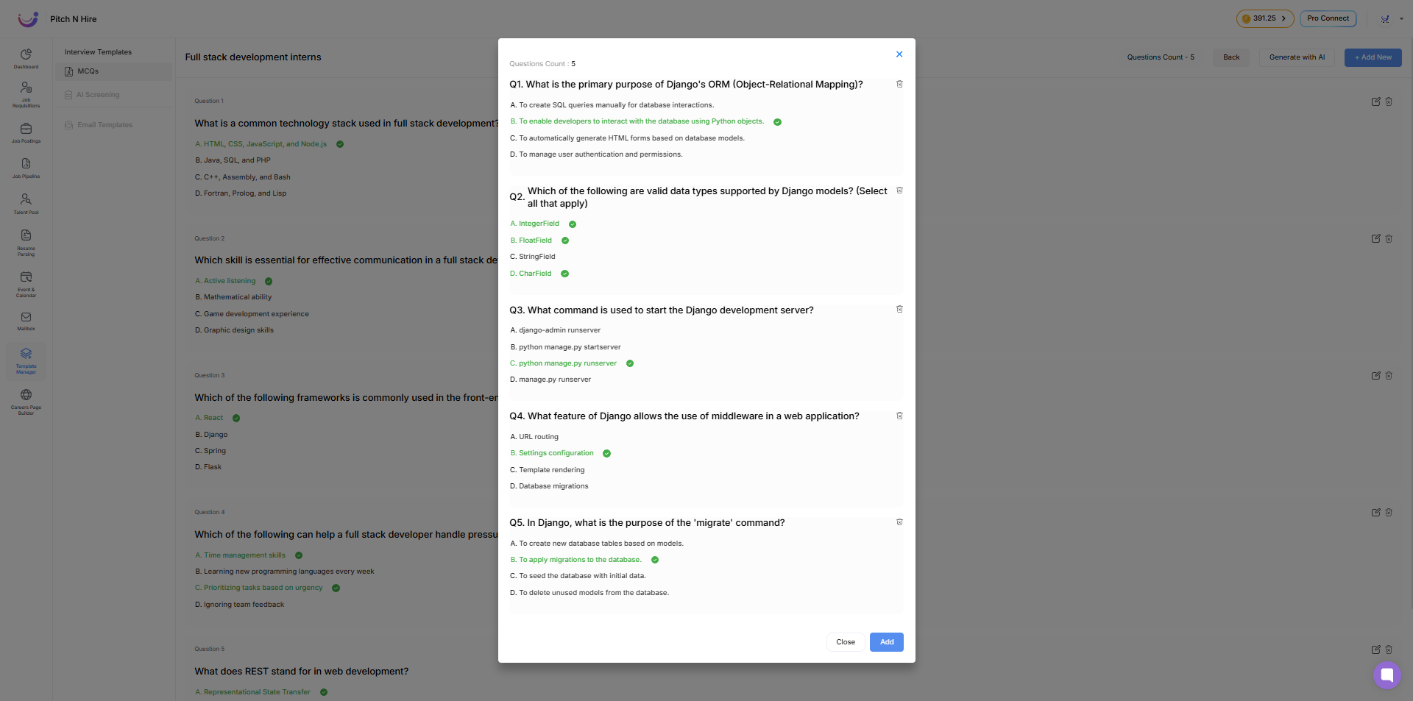Image resolution: width=1413 pixels, height=701 pixels.
Task: Open the profile dropdown arrow top right
Action: [1401, 19]
